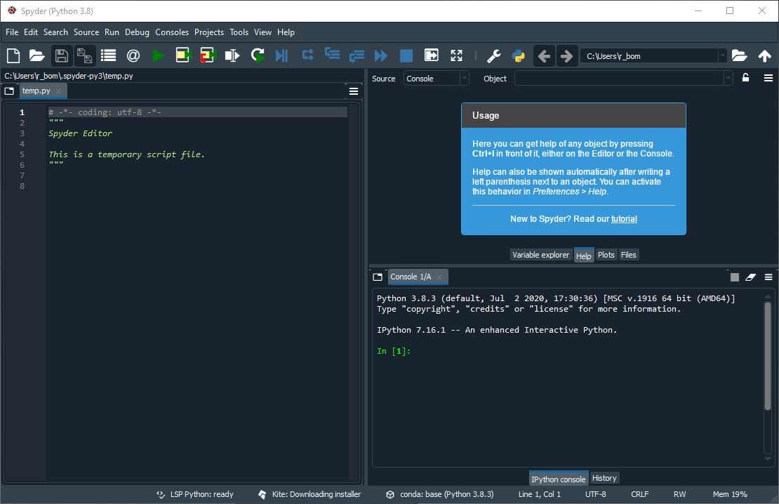Step return debug icon
This screenshot has height=504, width=779.
tap(357, 55)
